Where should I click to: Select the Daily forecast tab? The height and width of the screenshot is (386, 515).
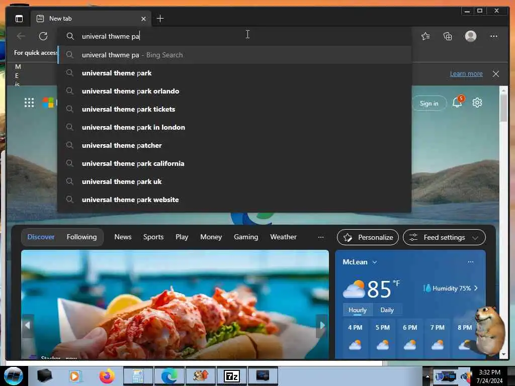[x=387, y=310]
